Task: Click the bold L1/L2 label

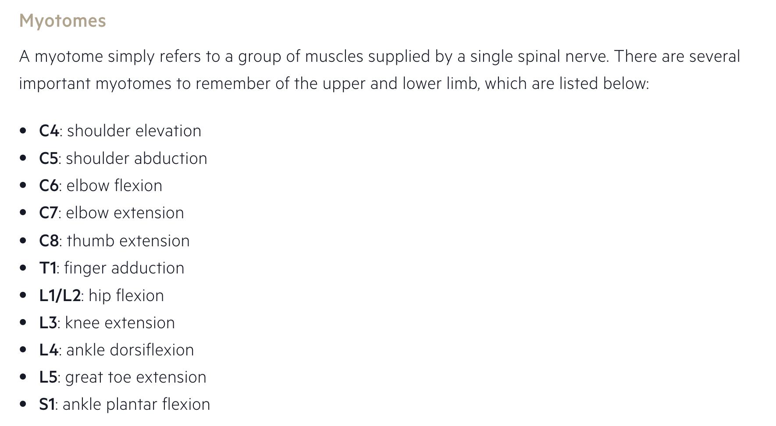Action: point(60,296)
